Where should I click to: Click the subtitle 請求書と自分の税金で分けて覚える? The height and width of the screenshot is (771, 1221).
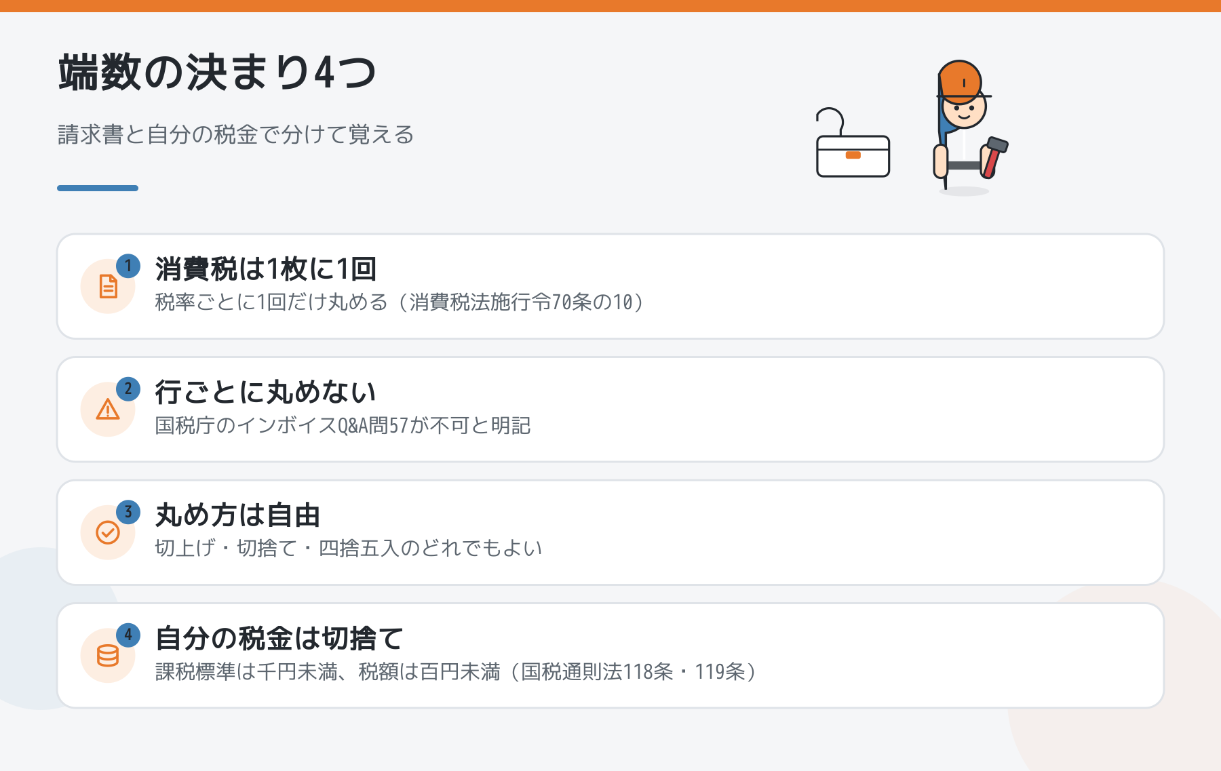235,134
